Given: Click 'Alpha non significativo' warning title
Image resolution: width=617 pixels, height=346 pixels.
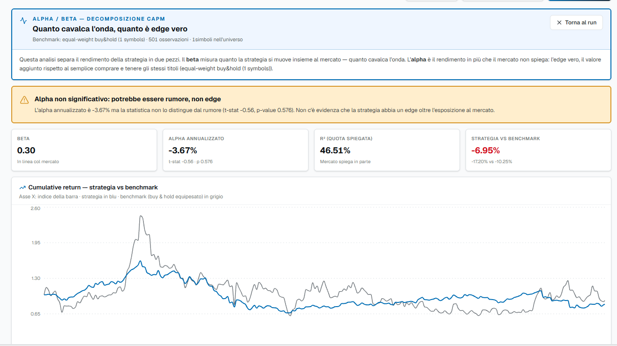Looking at the screenshot, I should pyautogui.click(x=128, y=99).
